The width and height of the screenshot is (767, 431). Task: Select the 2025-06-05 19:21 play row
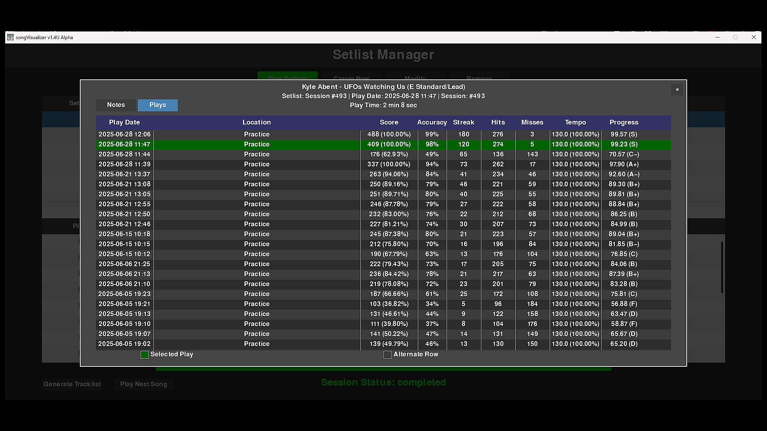click(256, 304)
